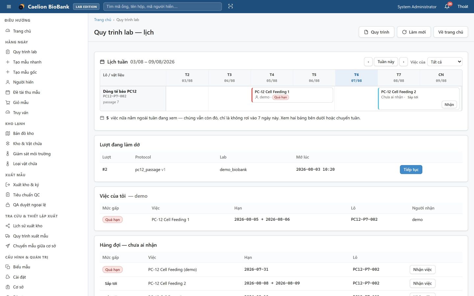Click Nhận on PC-12 Cell Feeding 2 card

(x=449, y=105)
